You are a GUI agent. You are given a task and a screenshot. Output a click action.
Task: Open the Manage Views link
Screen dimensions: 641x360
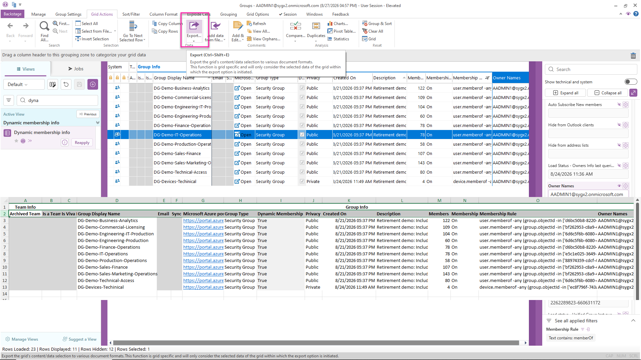point(22,339)
